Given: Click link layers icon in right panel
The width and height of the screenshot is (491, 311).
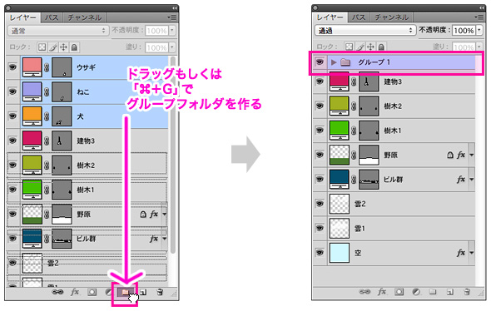Looking at the screenshot, I should click(x=365, y=292).
